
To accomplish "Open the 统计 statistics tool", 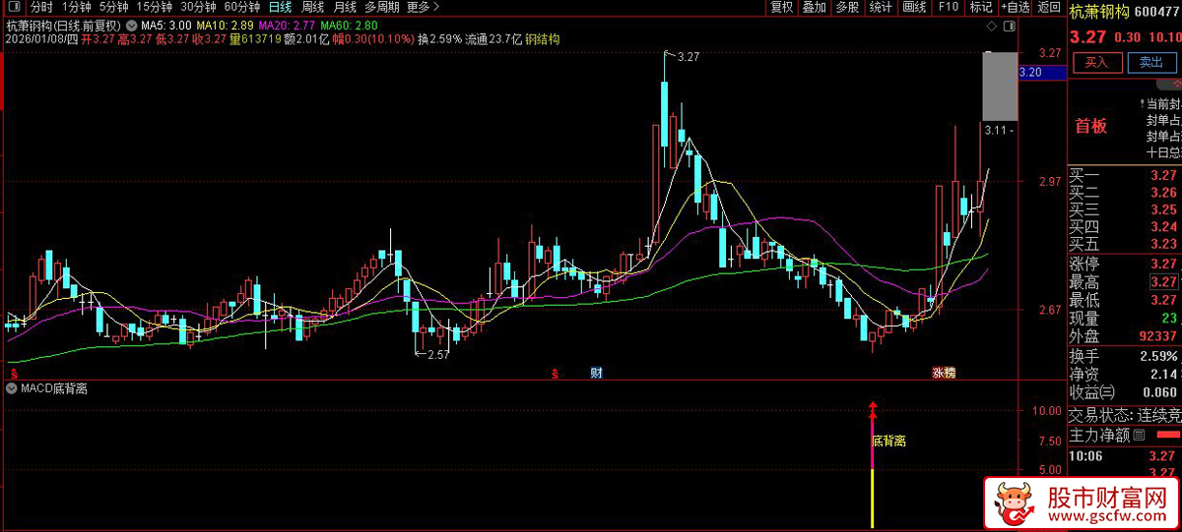I will (881, 7).
